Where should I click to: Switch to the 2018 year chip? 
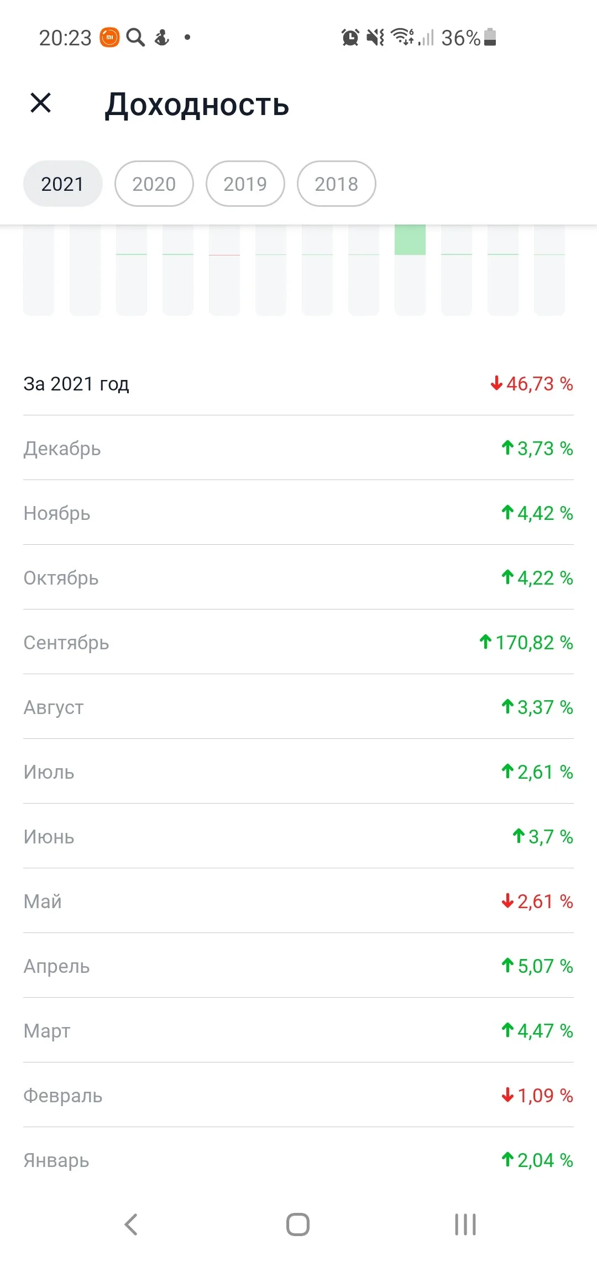point(337,184)
